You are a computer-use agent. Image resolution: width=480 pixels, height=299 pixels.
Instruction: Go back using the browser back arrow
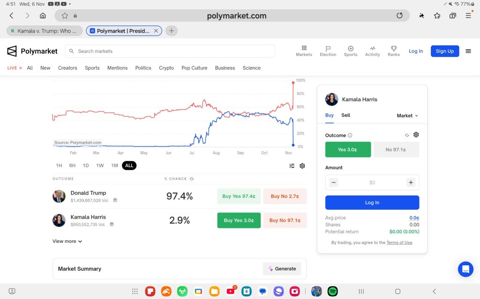pyautogui.click(x=12, y=15)
